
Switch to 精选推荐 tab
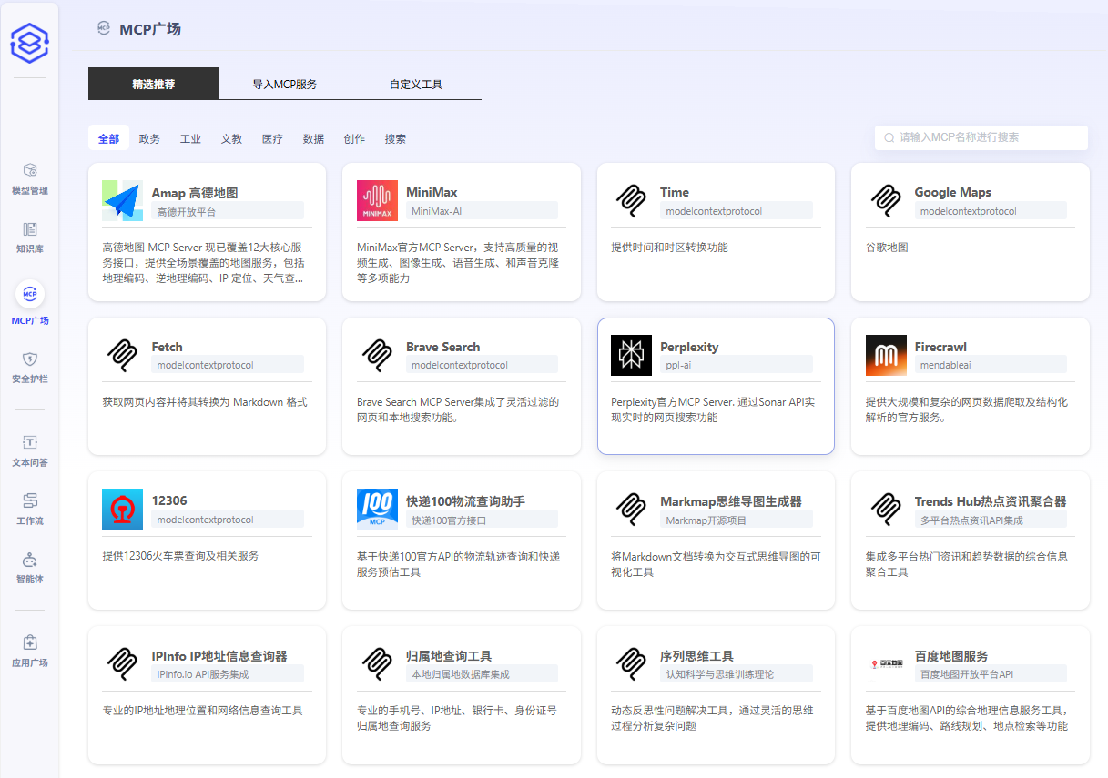point(154,84)
